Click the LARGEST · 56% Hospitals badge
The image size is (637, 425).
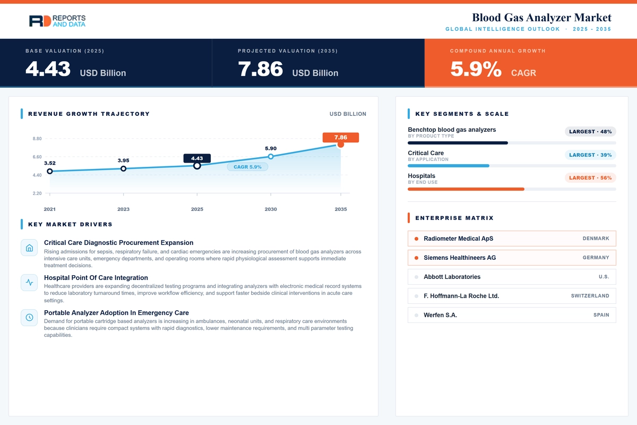590,178
